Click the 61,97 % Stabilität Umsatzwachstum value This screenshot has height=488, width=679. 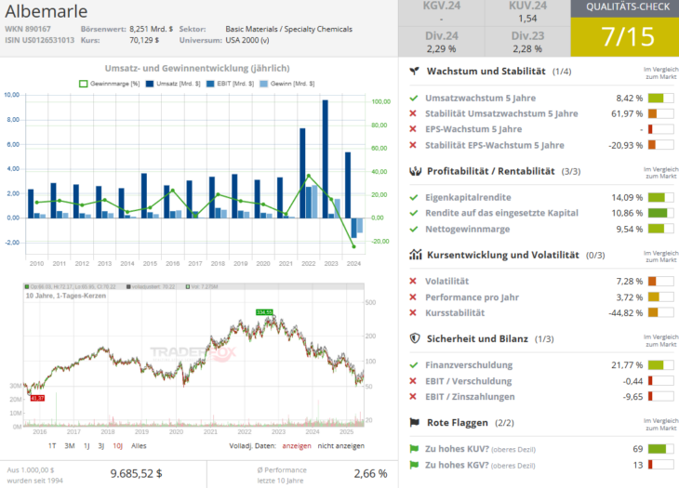tap(627, 113)
